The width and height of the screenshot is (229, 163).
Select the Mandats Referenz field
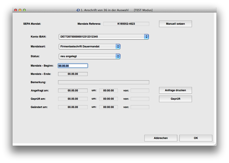point(126,24)
